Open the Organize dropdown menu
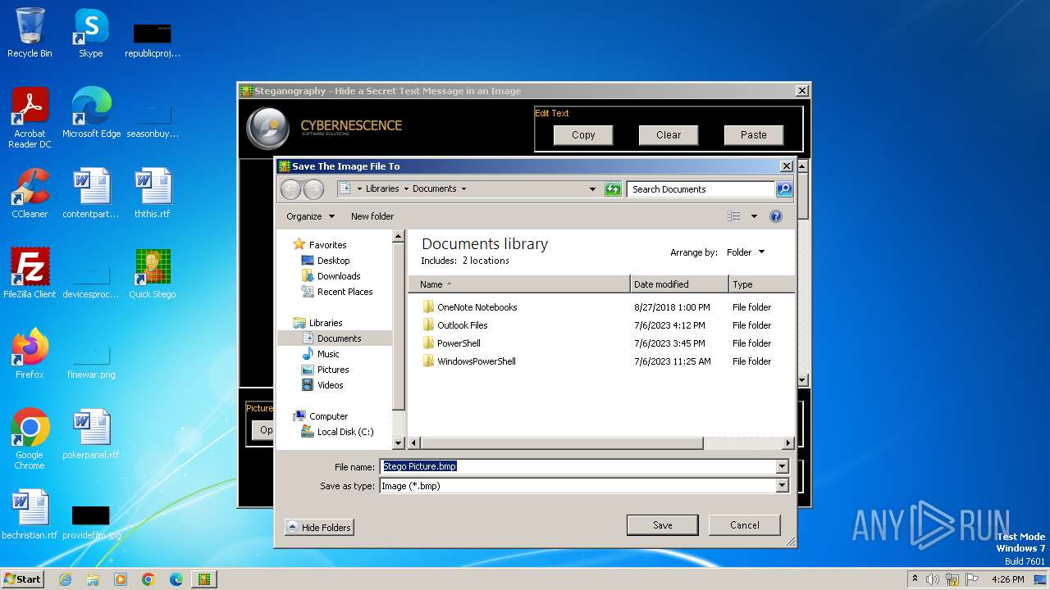This screenshot has height=590, width=1050. pos(310,216)
